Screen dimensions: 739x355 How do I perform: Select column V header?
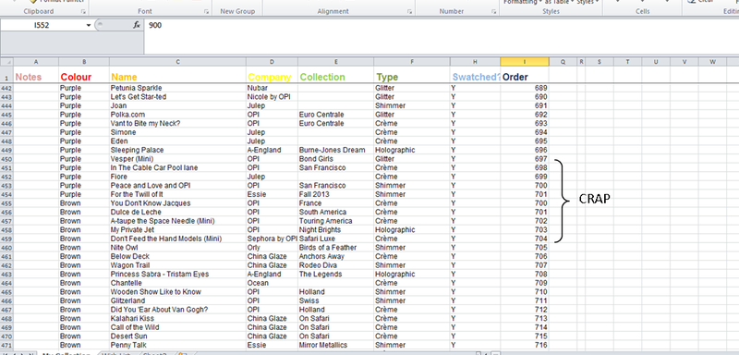(x=684, y=62)
